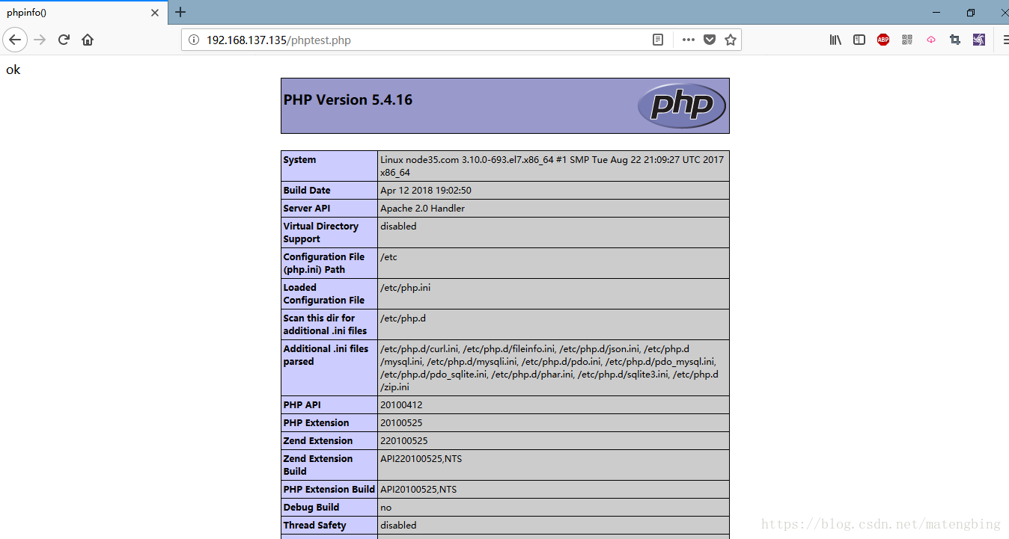1009x539 pixels.
Task: Open the Firefox hamburger menu
Action: (1005, 40)
